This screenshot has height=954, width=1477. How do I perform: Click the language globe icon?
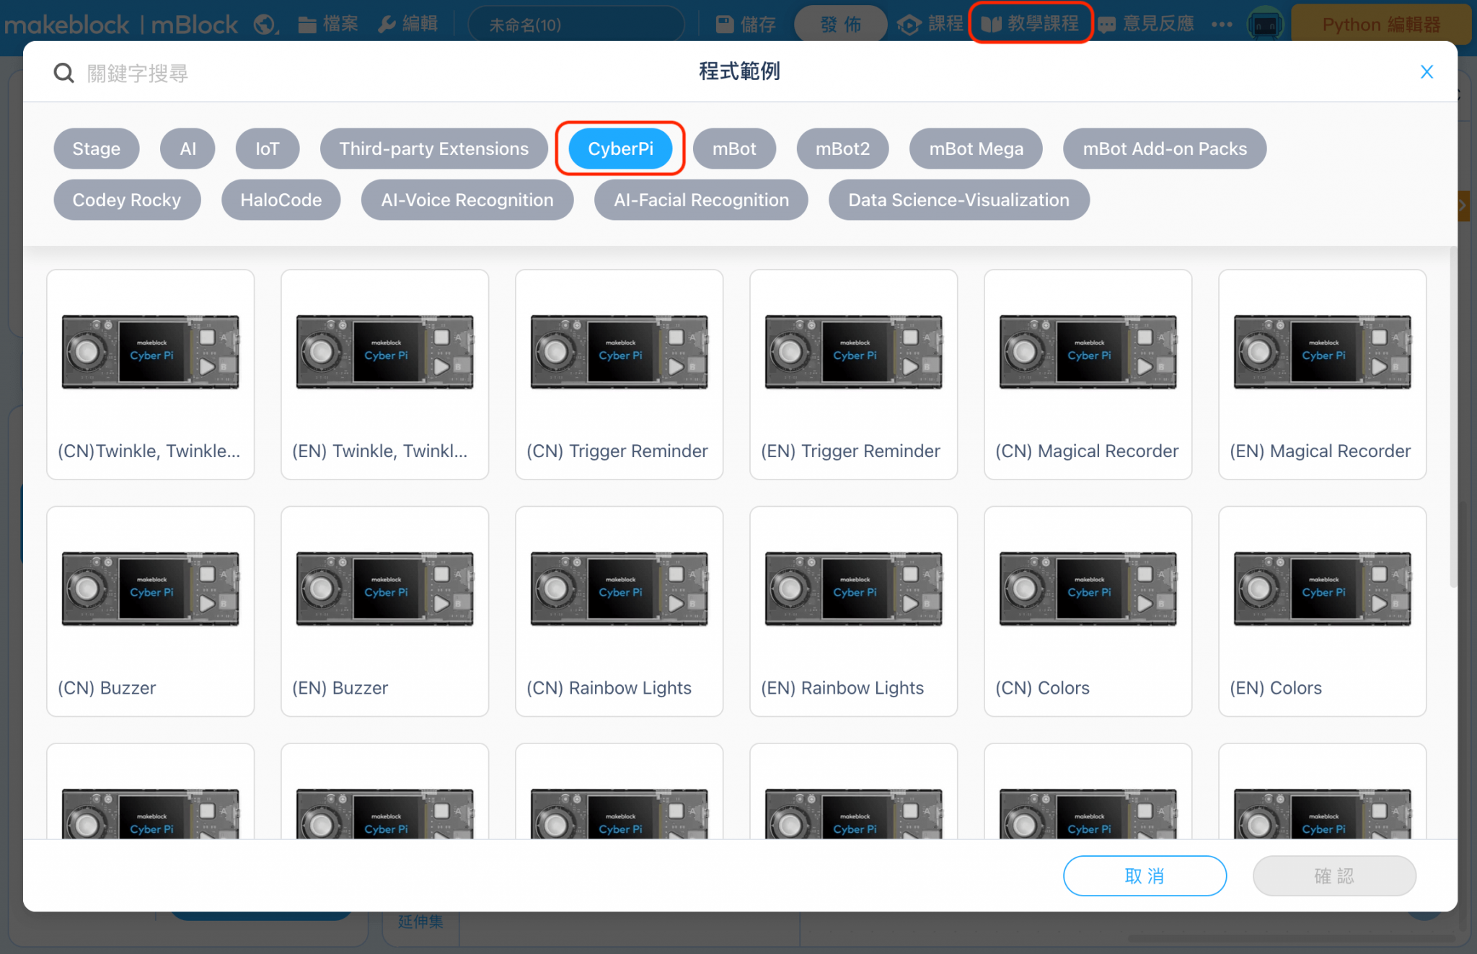coord(264,24)
